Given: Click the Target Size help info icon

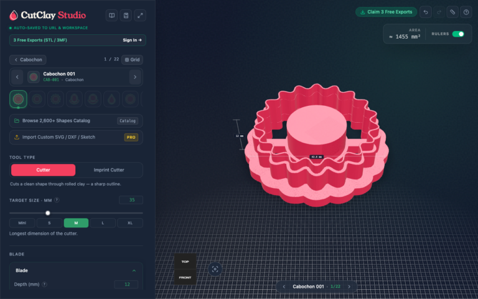Looking at the screenshot, I should tap(57, 200).
